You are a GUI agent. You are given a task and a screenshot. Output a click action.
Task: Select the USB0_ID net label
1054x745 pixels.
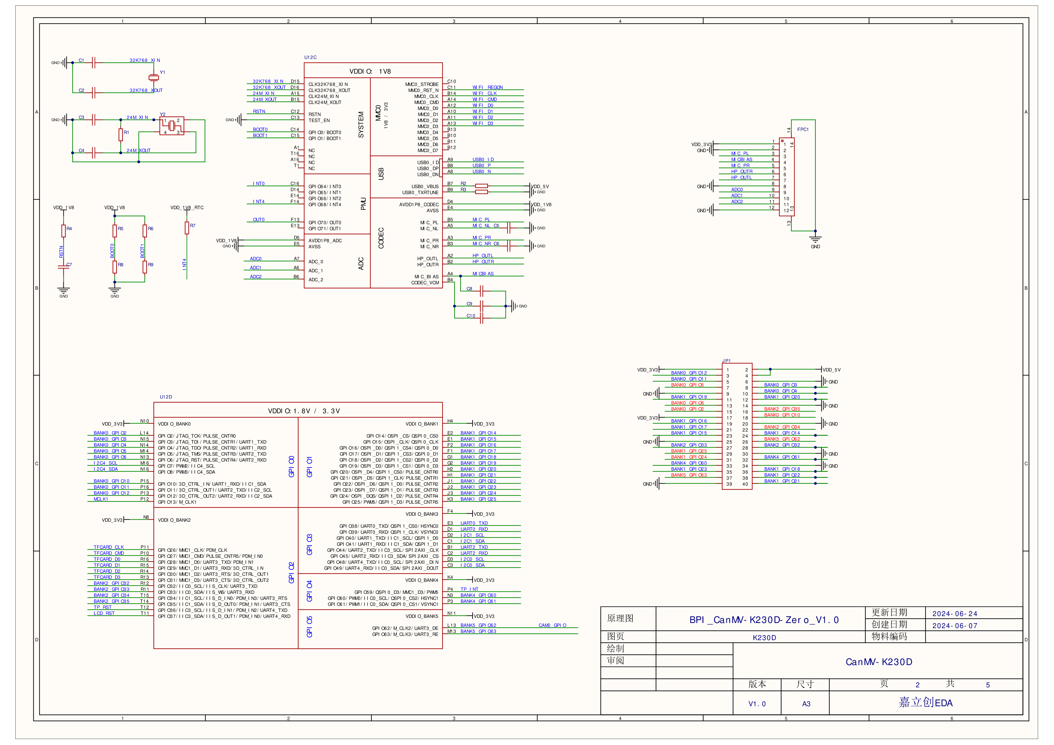(483, 159)
